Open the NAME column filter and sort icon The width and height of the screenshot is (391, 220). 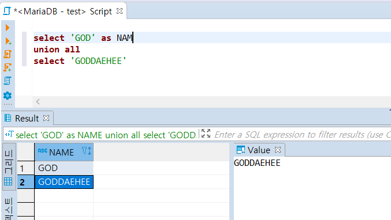[87, 151]
